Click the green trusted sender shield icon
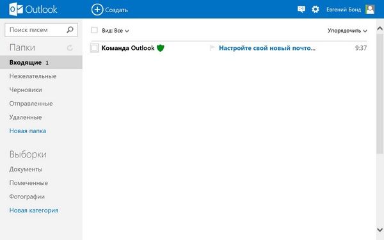384x240 pixels. pos(161,48)
